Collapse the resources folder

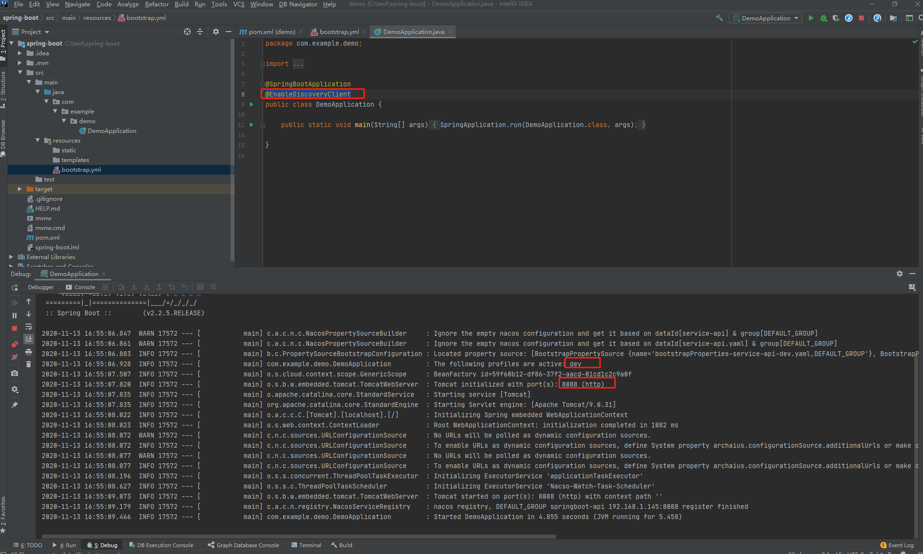[x=37, y=140]
